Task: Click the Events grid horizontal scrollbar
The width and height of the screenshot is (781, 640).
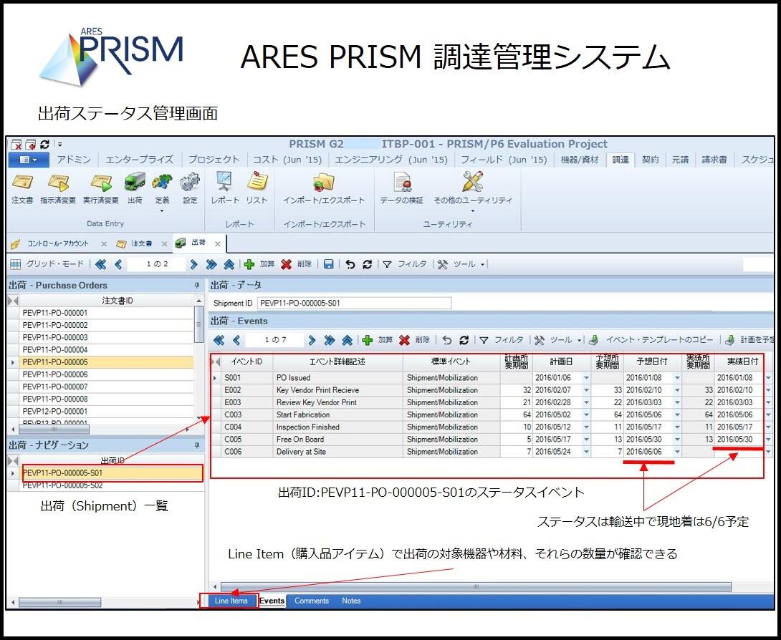Action: pyautogui.click(x=476, y=587)
